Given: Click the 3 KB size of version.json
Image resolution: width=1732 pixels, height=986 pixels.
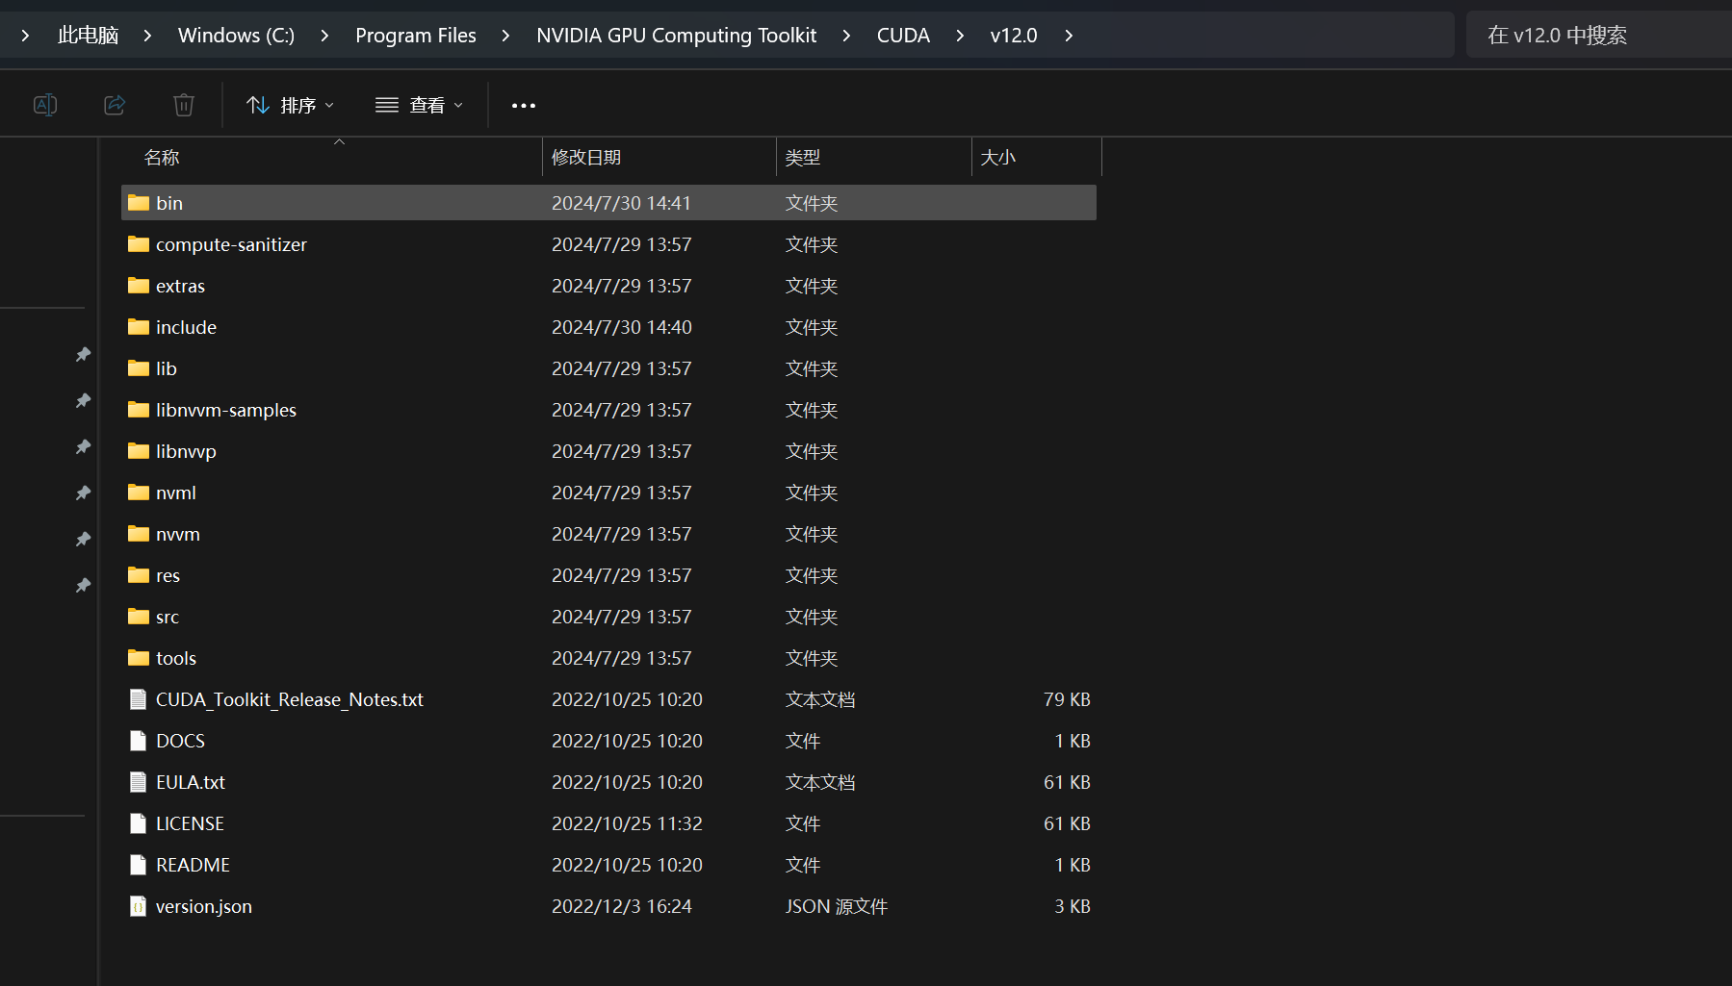Looking at the screenshot, I should pyautogui.click(x=1073, y=906).
